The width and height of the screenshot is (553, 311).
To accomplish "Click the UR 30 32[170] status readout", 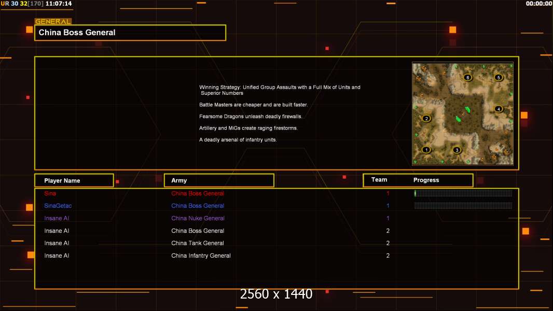I will (x=23, y=4).
